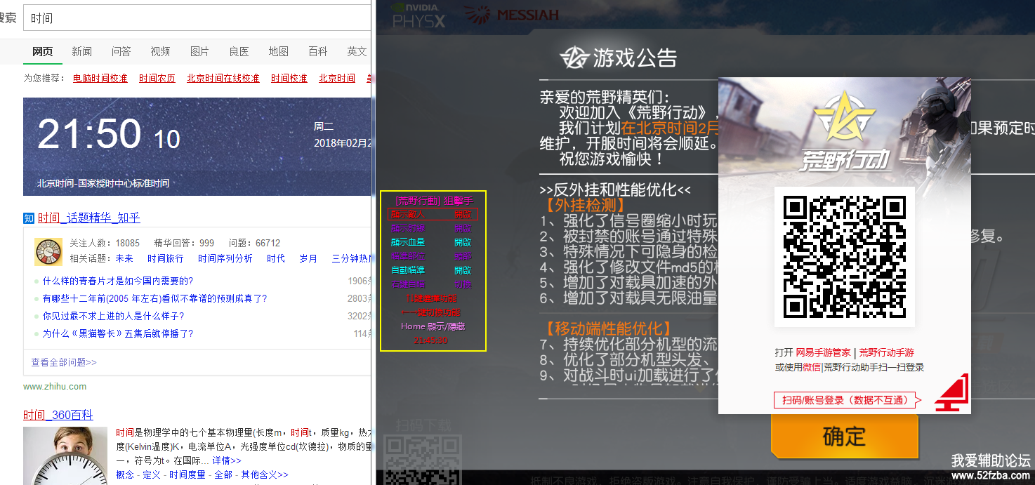The height and width of the screenshot is (485, 1035).
Task: Open the Zhihu topic clock avatar
Action: tap(48, 251)
